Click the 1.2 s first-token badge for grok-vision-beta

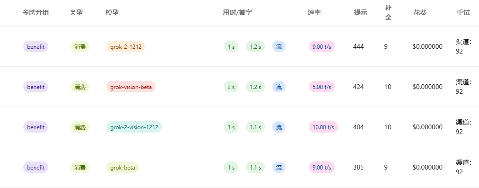click(x=255, y=87)
